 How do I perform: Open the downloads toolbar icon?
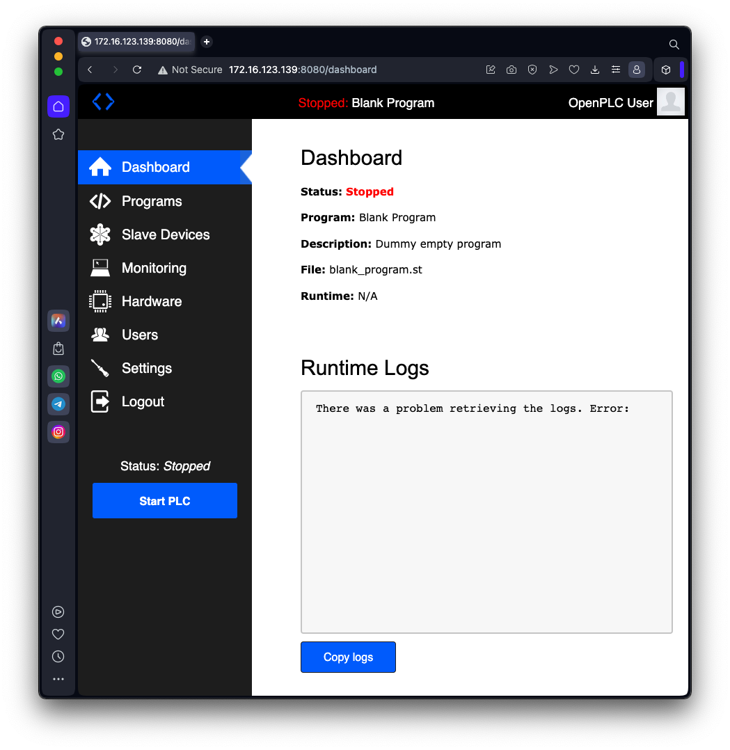coord(594,70)
